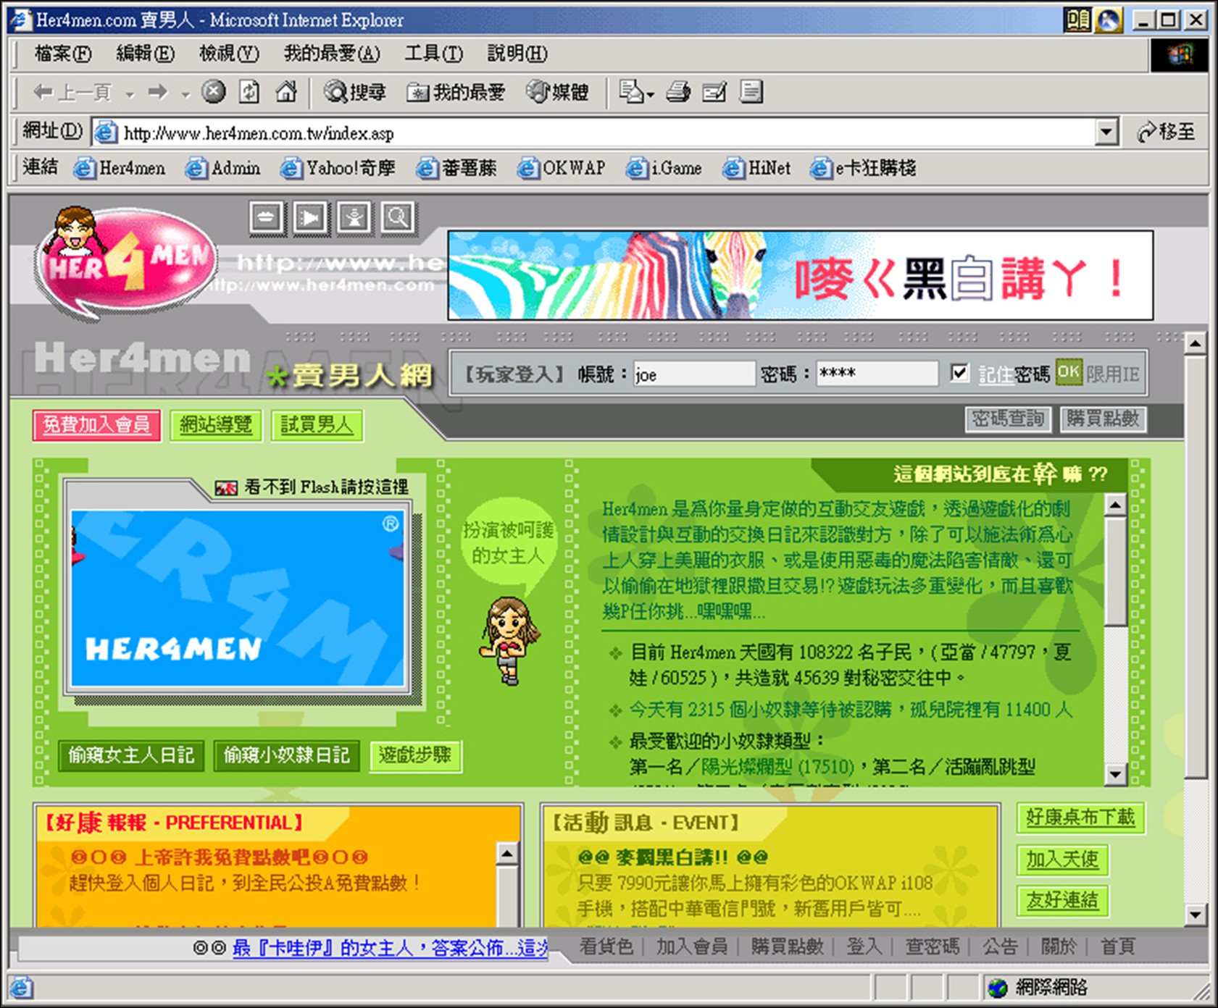Click the 移至 Go button
1218x1008 pixels.
tap(1166, 133)
